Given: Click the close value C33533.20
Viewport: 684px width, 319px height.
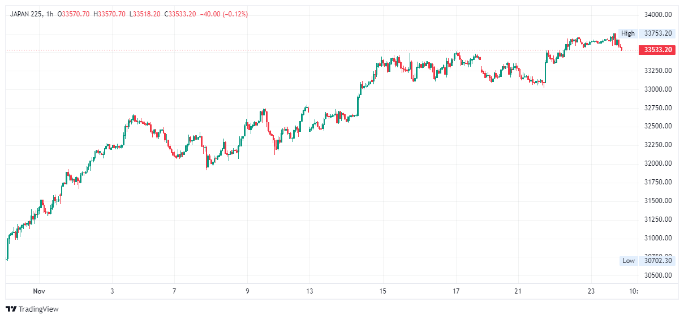Looking at the screenshot, I should (x=180, y=14).
